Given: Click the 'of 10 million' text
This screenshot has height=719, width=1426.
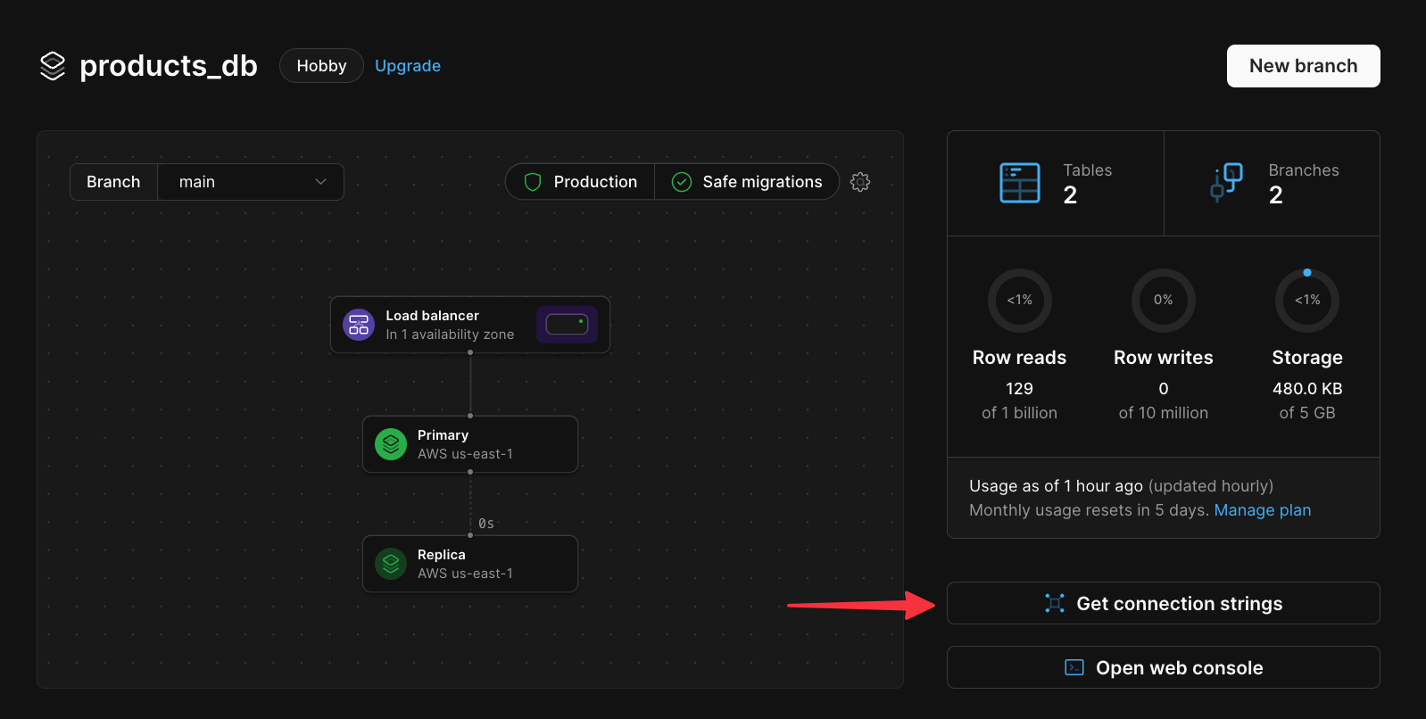Looking at the screenshot, I should pyautogui.click(x=1164, y=413).
